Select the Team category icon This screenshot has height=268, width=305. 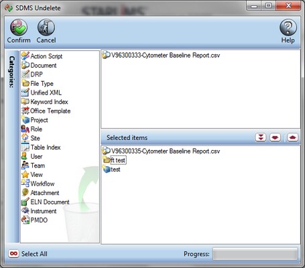tap(25, 165)
